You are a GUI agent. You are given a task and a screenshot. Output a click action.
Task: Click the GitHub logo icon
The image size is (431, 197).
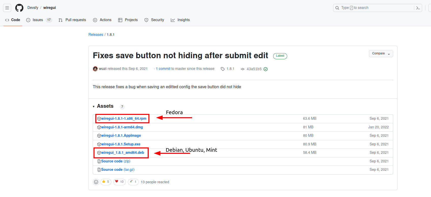(x=19, y=8)
